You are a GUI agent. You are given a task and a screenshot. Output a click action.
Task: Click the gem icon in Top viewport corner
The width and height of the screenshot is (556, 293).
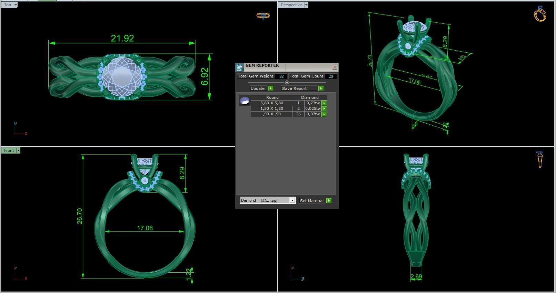(263, 15)
